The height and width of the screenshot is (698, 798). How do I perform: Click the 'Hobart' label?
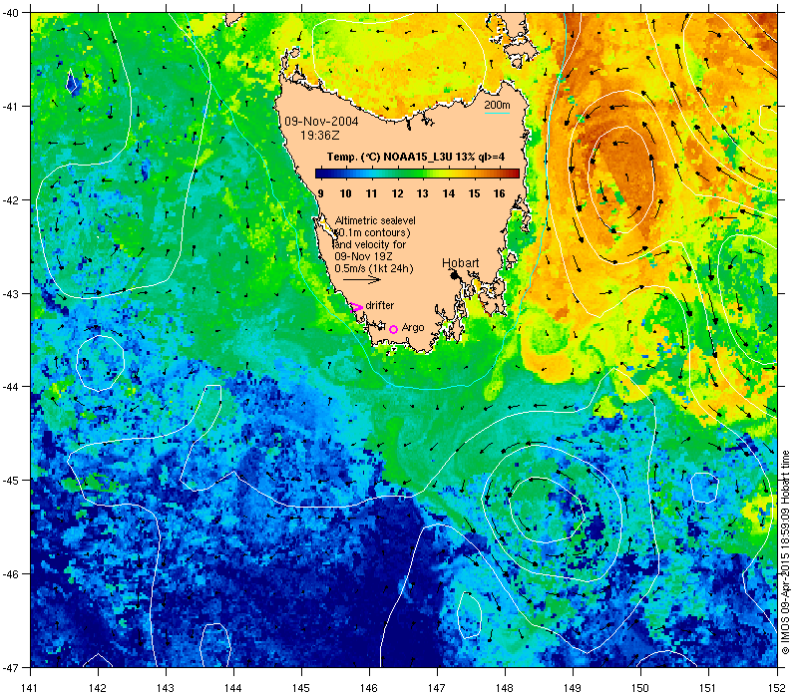pos(460,263)
